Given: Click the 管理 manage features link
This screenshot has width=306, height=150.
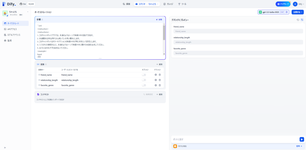Looking at the screenshot, I should tap(299, 146).
